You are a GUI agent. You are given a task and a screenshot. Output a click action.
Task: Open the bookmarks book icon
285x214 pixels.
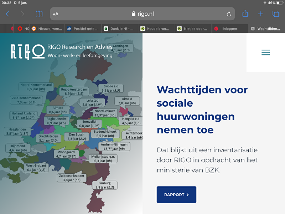tap(39, 14)
